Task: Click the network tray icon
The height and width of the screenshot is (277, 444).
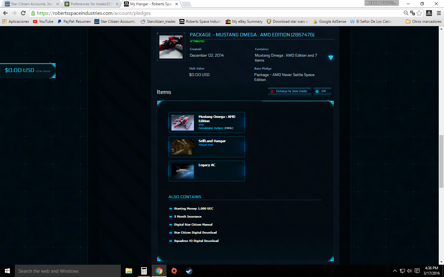Action: click(x=402, y=271)
